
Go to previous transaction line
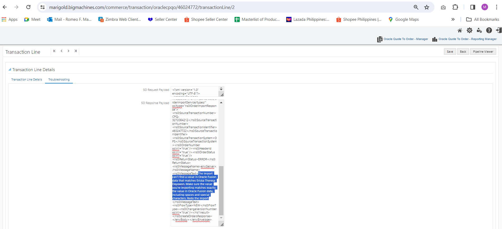point(61,51)
